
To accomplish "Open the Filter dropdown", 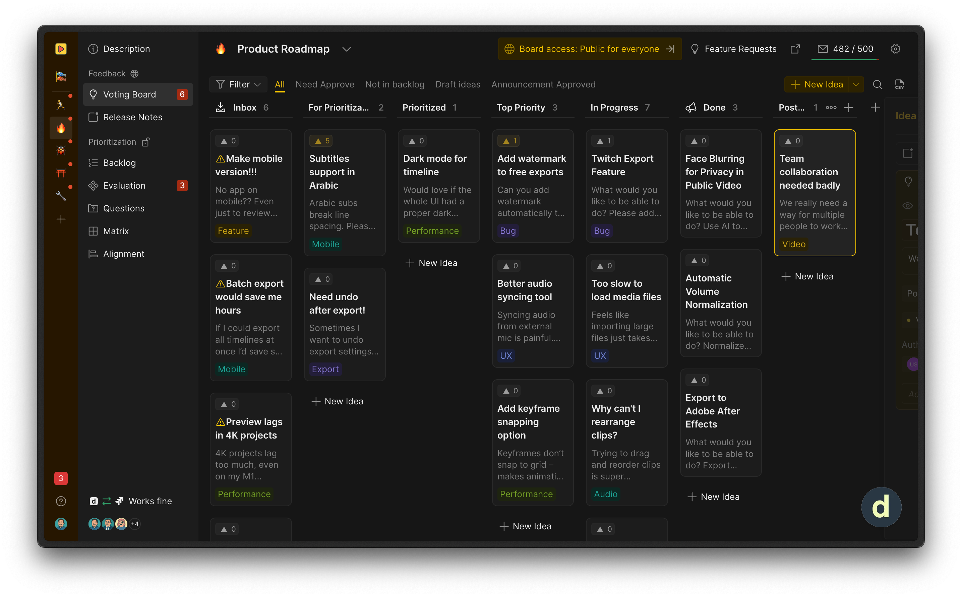I will click(238, 84).
